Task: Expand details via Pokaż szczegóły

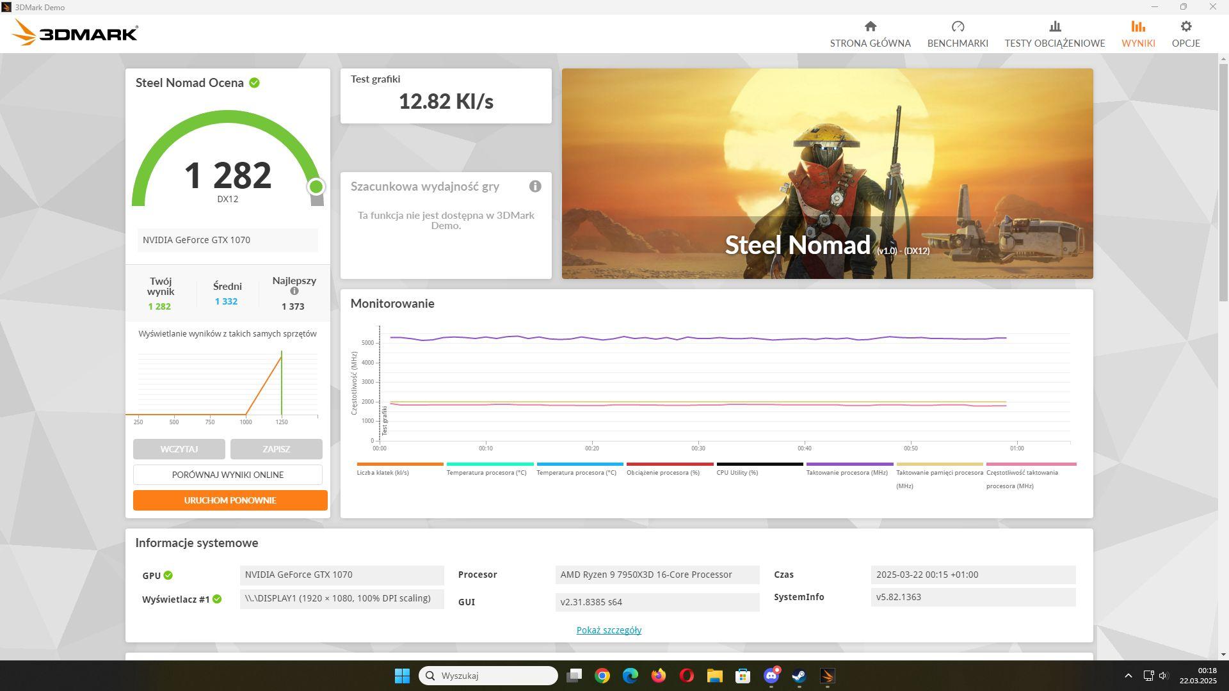Action: [x=609, y=630]
